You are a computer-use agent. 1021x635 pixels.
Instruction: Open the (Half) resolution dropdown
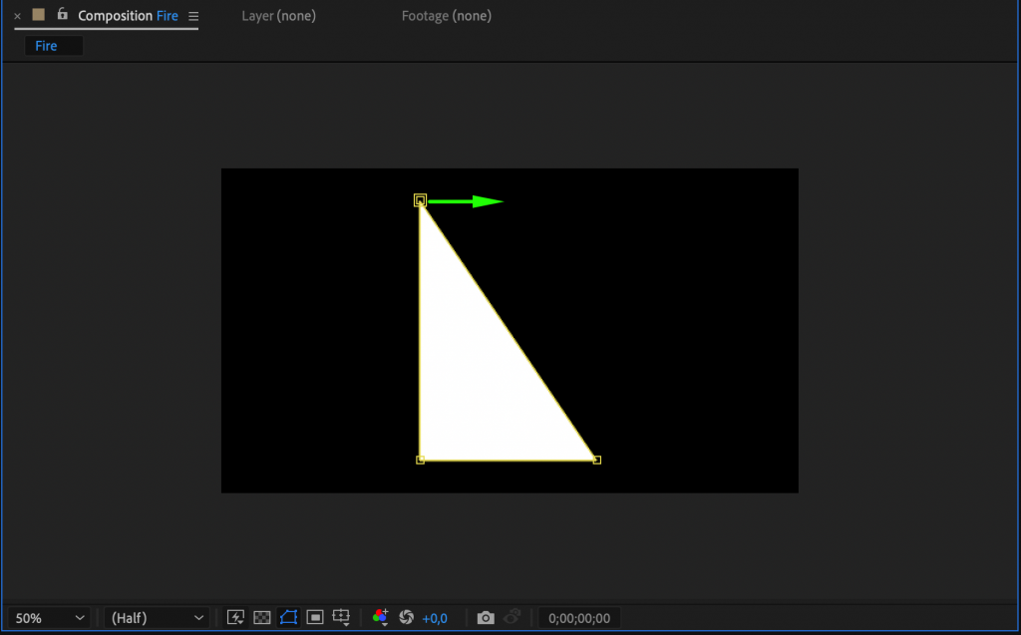(155, 617)
